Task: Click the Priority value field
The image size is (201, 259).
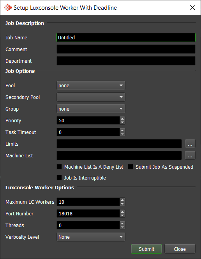Action: [88, 120]
